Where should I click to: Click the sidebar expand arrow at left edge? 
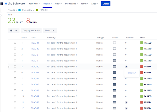click(1, 14)
